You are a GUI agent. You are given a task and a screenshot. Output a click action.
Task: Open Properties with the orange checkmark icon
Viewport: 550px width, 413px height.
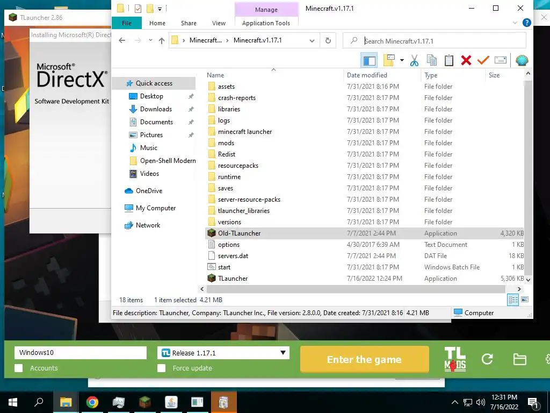point(483,60)
